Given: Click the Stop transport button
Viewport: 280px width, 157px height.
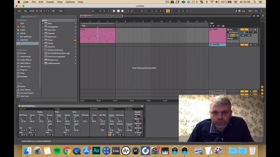Looking at the screenshot, I should [118, 11].
